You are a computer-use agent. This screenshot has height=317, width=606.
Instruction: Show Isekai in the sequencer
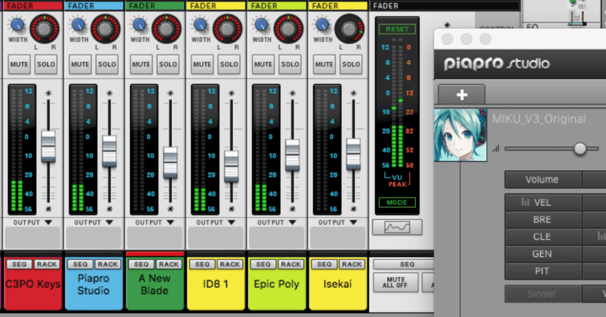[325, 264]
